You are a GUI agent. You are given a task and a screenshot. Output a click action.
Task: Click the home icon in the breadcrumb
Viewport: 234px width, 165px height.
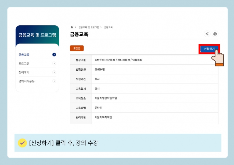(72, 27)
